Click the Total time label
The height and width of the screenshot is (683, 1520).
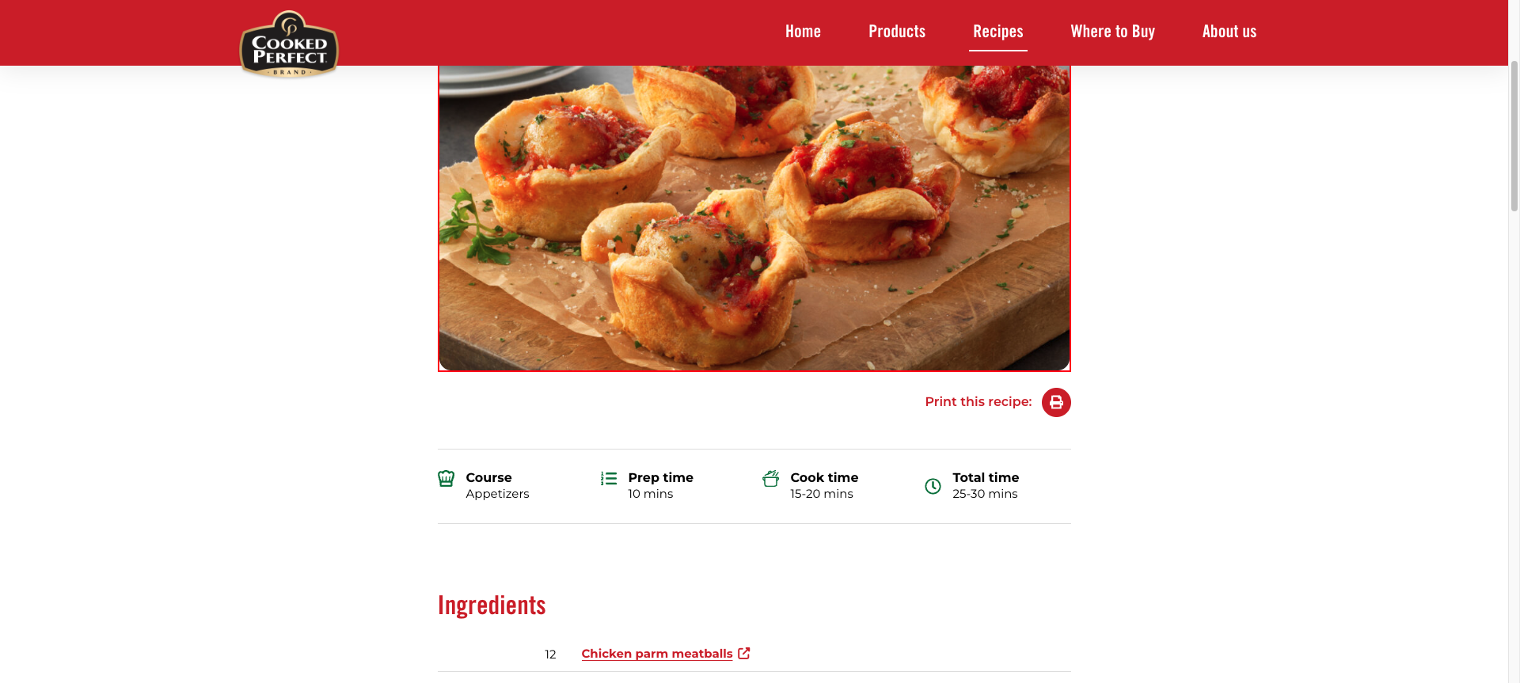click(x=986, y=477)
